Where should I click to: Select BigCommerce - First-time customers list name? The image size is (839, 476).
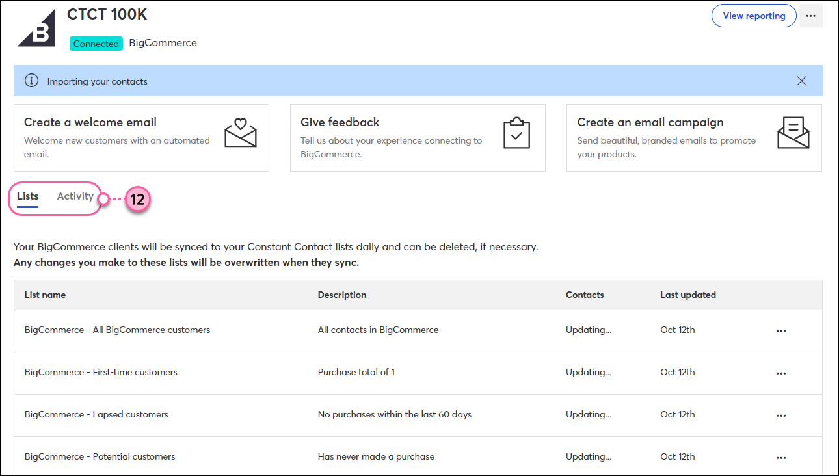[x=101, y=372]
